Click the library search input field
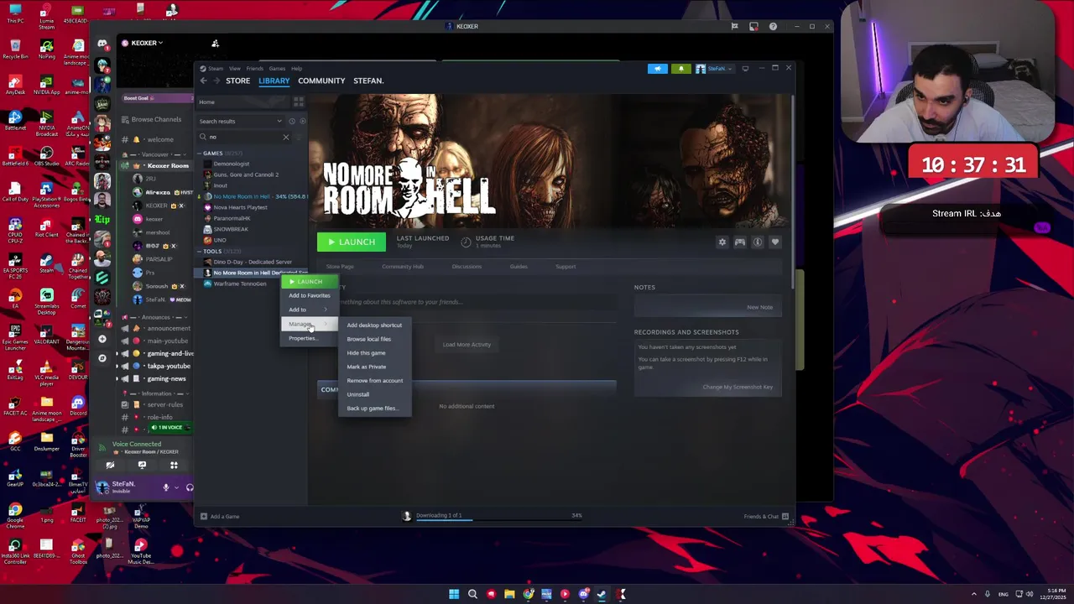 243,137
